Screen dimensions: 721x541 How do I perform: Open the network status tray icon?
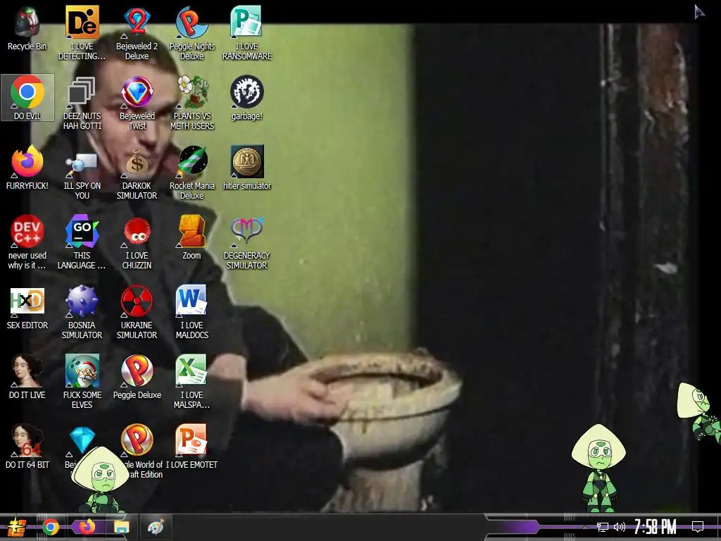(603, 527)
